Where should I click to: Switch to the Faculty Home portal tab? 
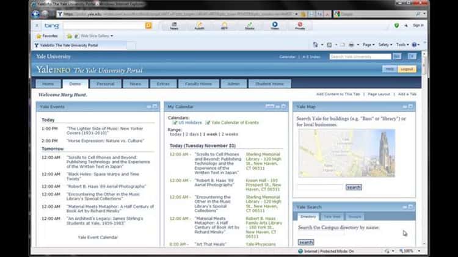198,84
